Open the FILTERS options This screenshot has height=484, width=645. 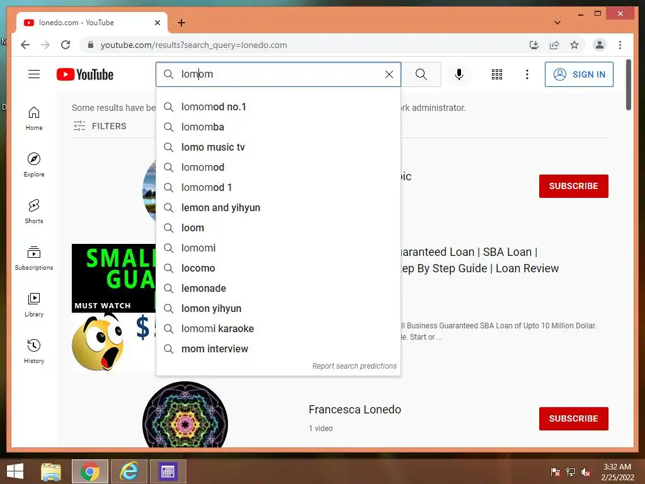point(100,126)
